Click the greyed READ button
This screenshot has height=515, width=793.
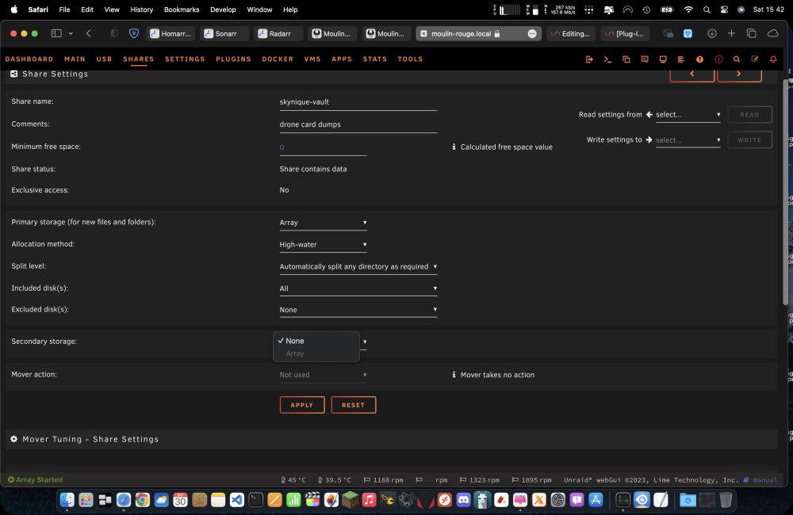749,115
